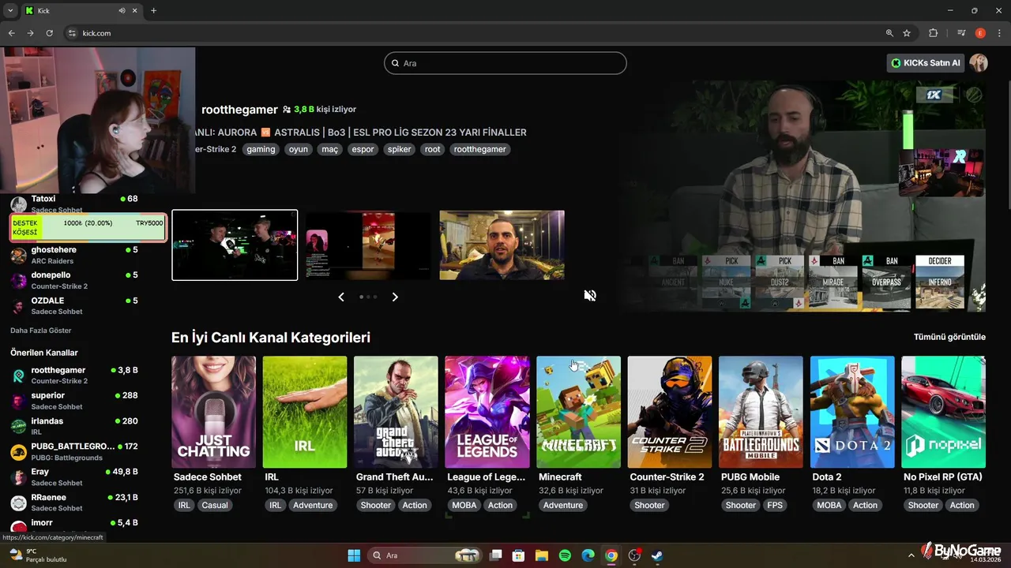This screenshot has width=1011, height=568.
Task: Bookmark this page with the star icon
Action: [907, 33]
